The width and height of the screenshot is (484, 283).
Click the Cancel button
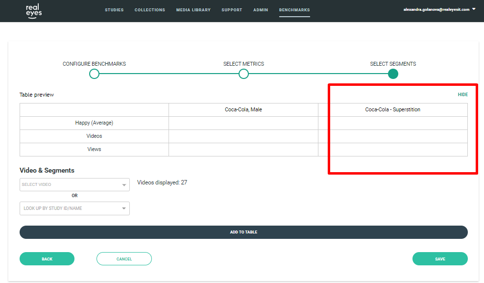tap(124, 259)
